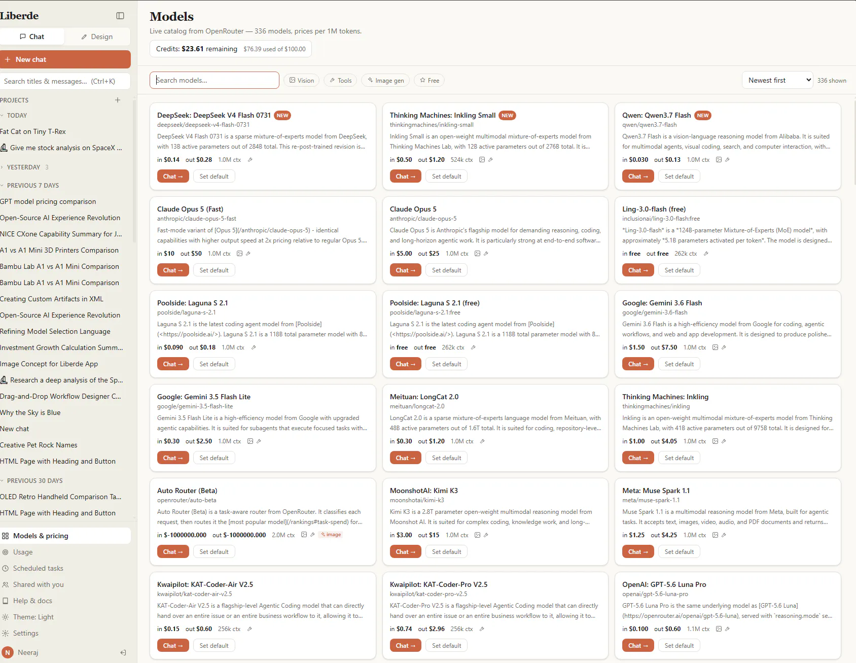The image size is (856, 663).
Task: Chat with Thinking Machines Inkling
Action: 638,458
